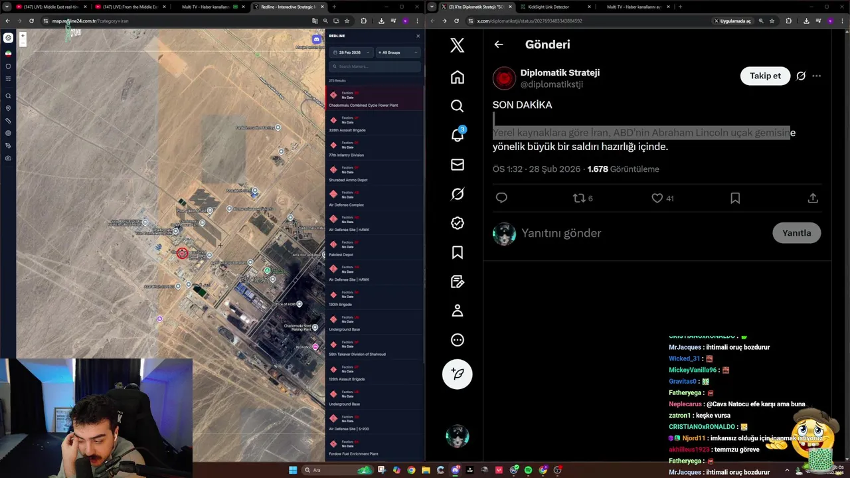Screen dimensions: 850x478
Task: Switch to first LIVE Middle East real-time tab
Action: click(x=50, y=7)
